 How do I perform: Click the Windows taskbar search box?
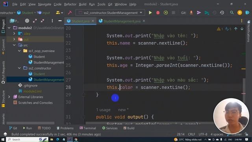(27, 139)
